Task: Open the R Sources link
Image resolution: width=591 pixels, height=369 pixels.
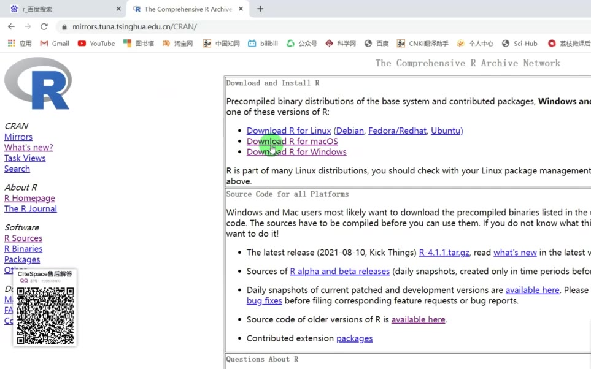Action: pyautogui.click(x=23, y=238)
